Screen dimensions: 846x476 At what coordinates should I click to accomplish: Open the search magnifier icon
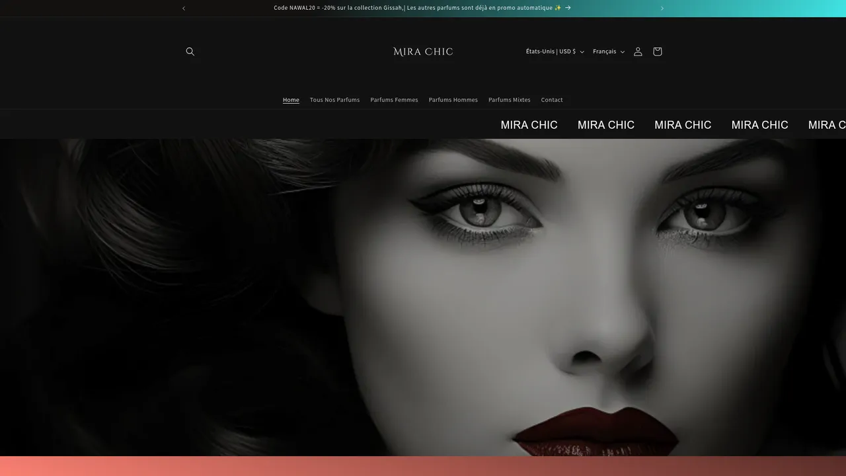(x=190, y=52)
